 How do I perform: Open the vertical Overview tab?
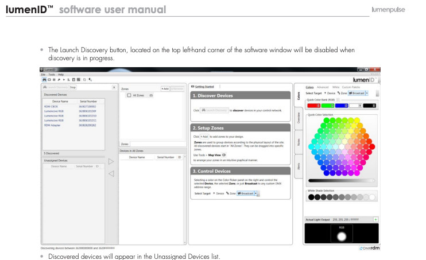tap(299, 118)
